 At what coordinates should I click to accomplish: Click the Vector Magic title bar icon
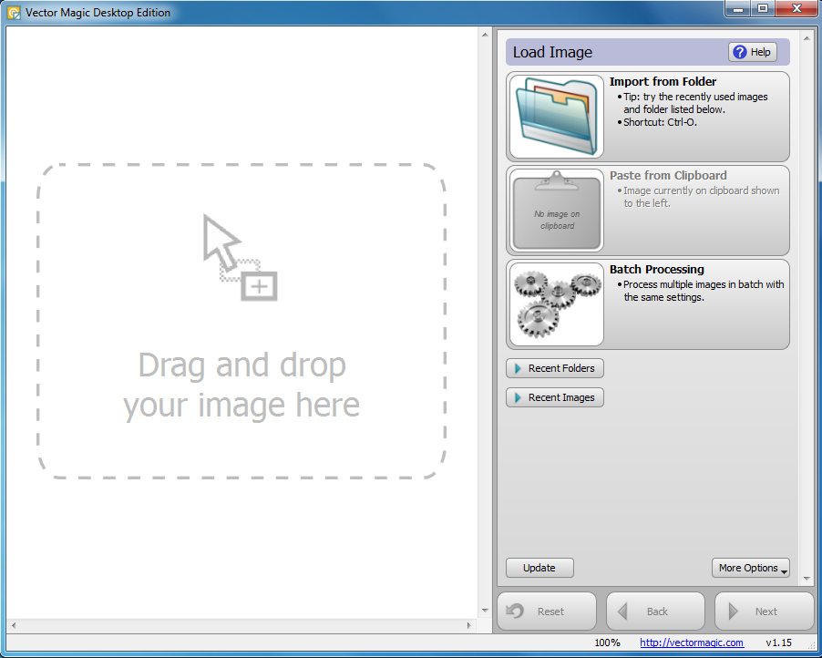[15, 12]
